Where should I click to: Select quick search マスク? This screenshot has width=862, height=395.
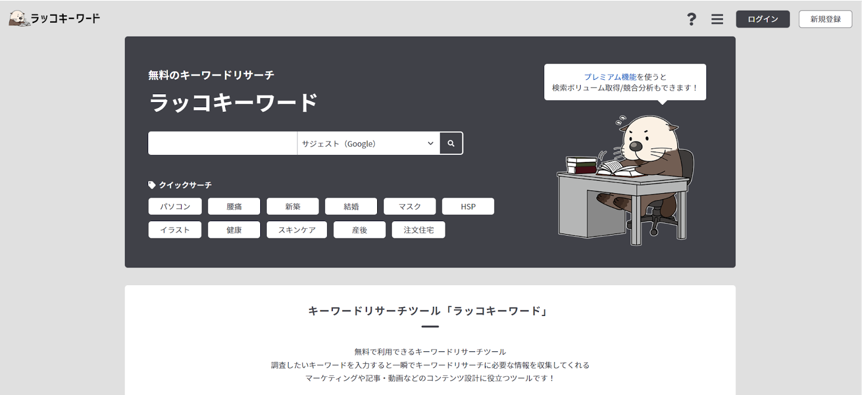(x=409, y=206)
